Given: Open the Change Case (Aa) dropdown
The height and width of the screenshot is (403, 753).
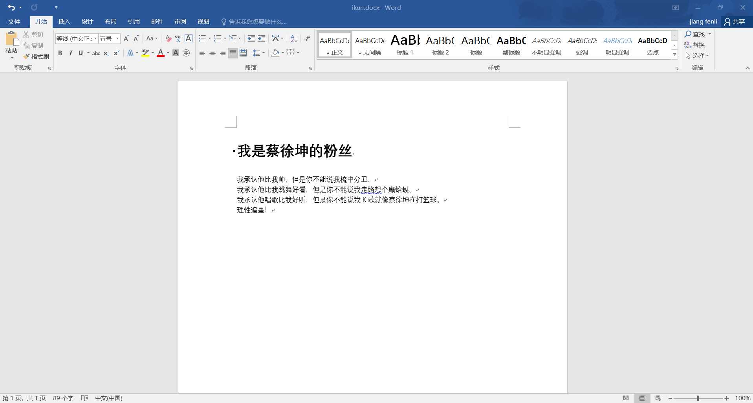Looking at the screenshot, I should 152,38.
